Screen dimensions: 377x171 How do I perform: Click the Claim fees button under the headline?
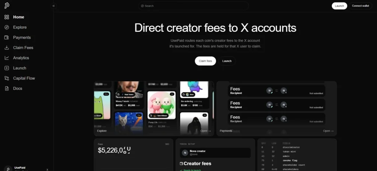(205, 61)
